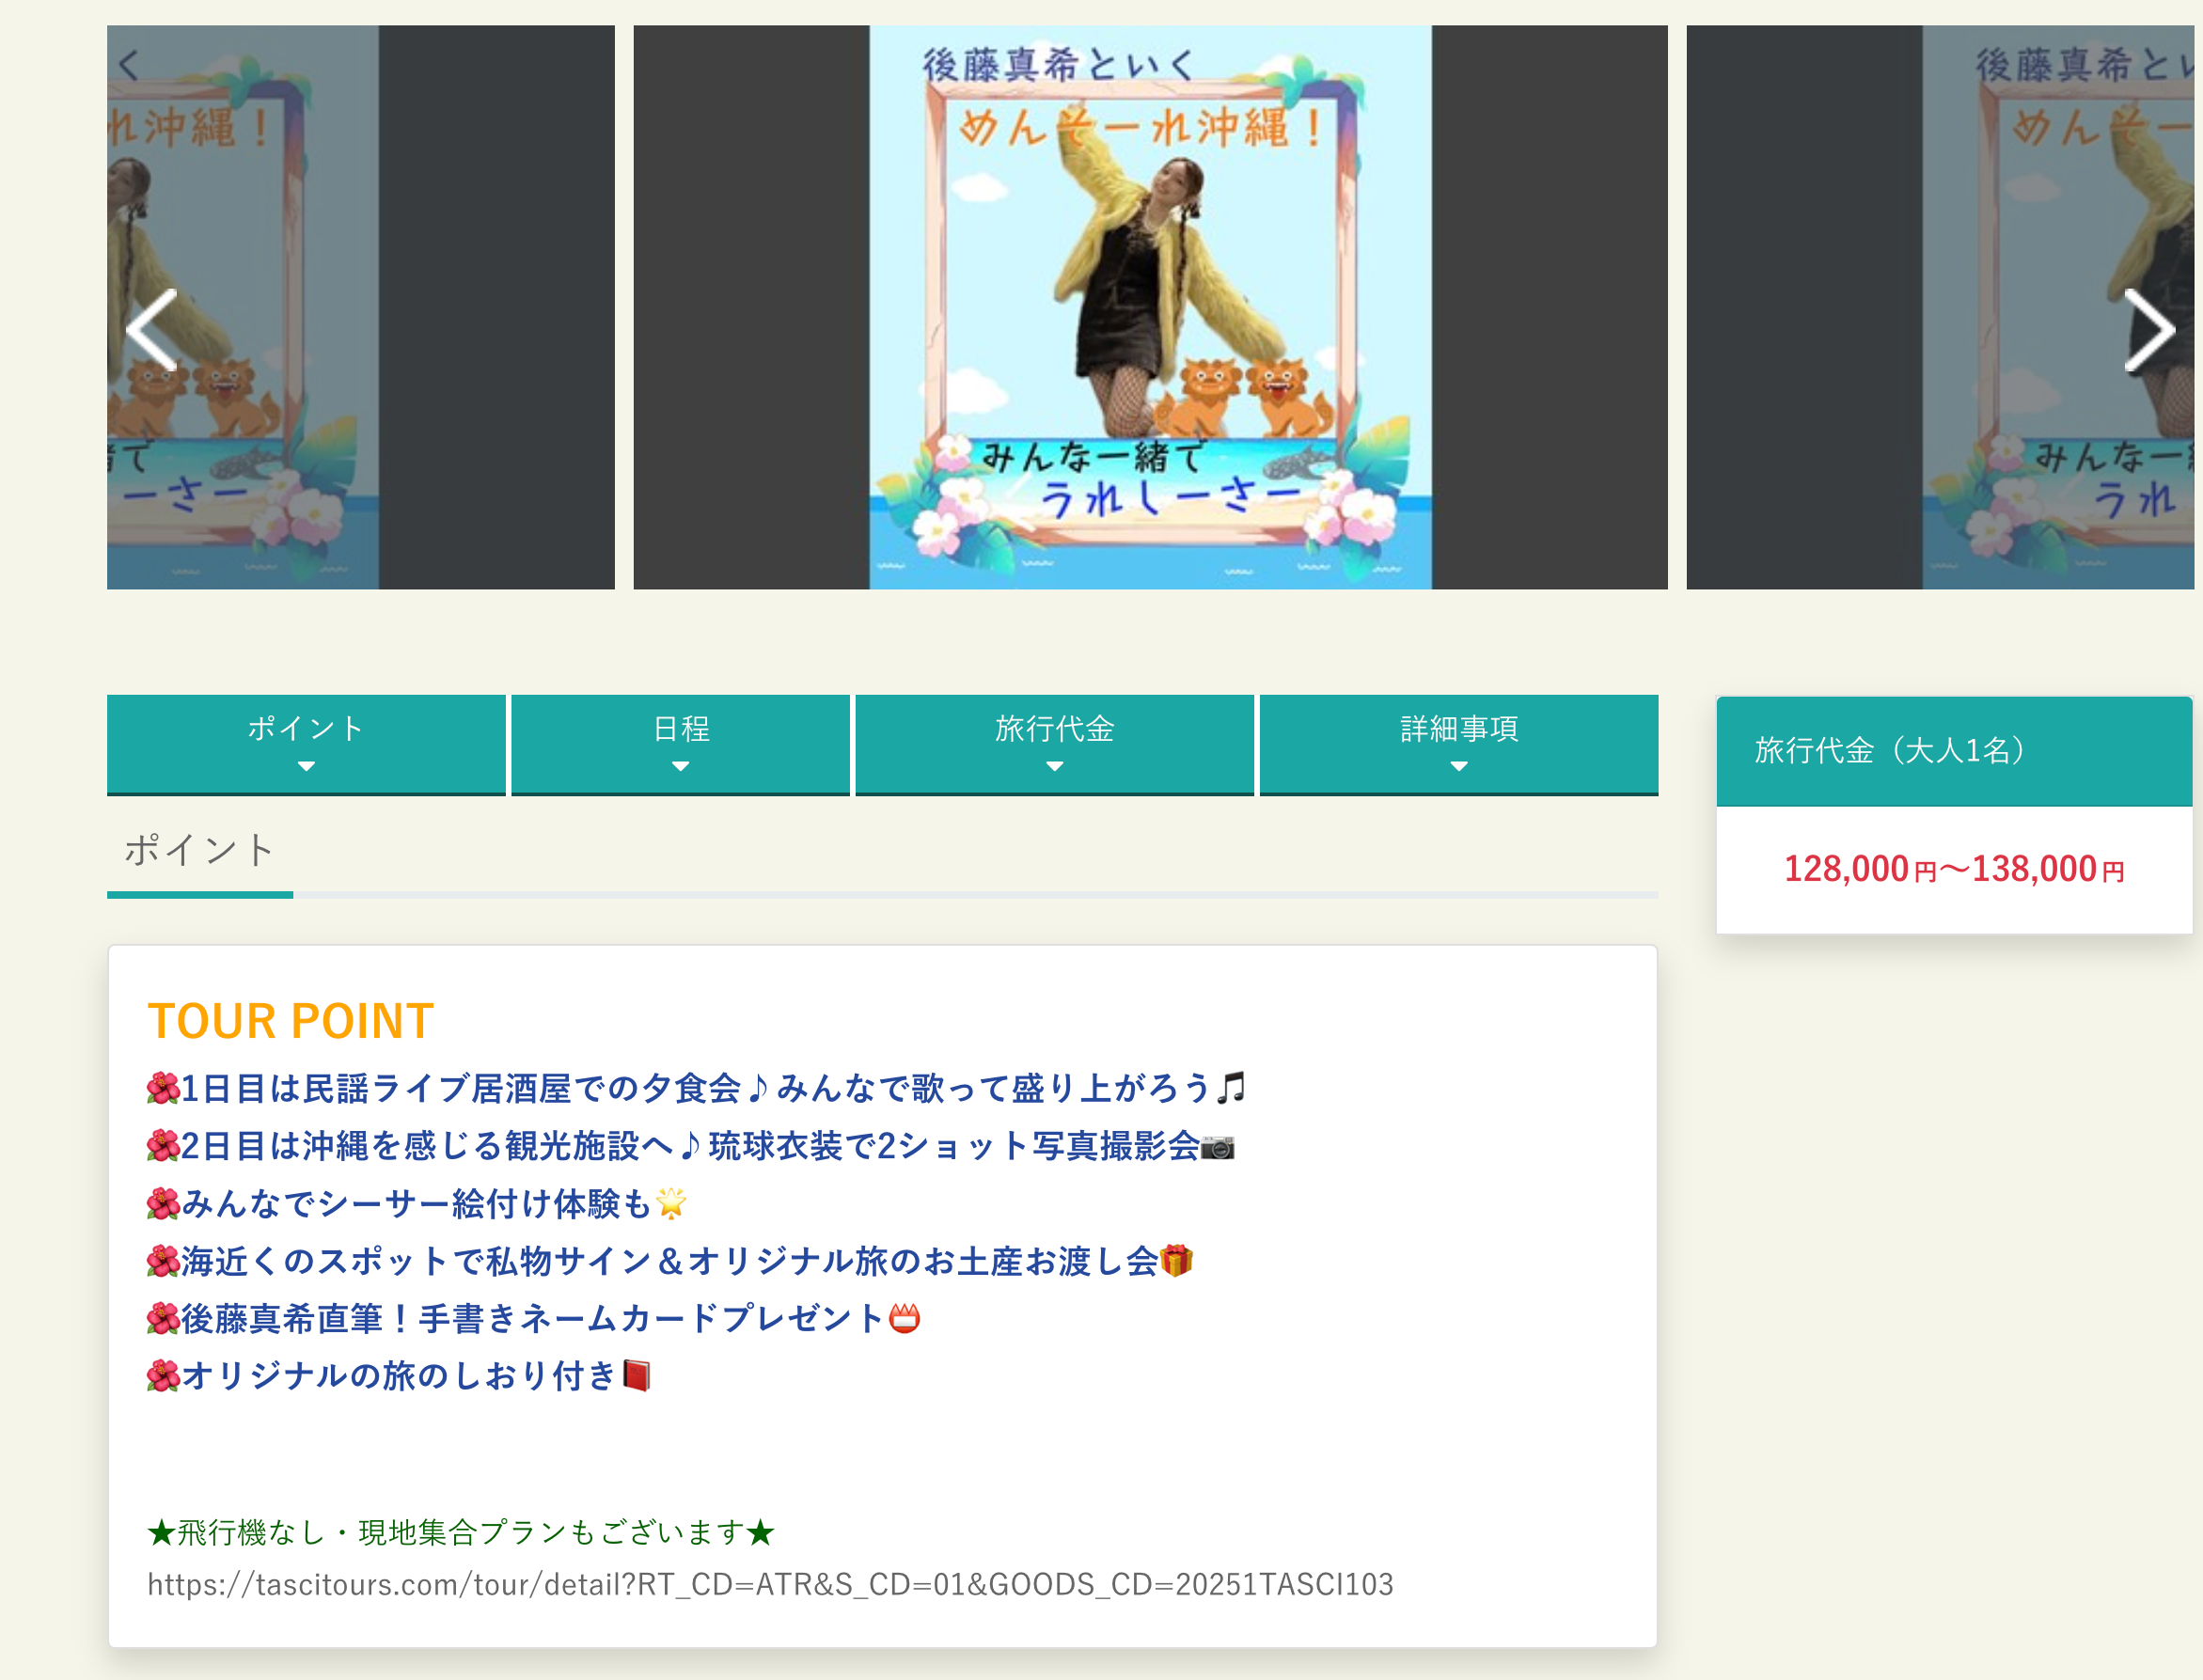Click the 手書きネームカードプレゼント line
2203x1680 pixels.
pos(533,1319)
